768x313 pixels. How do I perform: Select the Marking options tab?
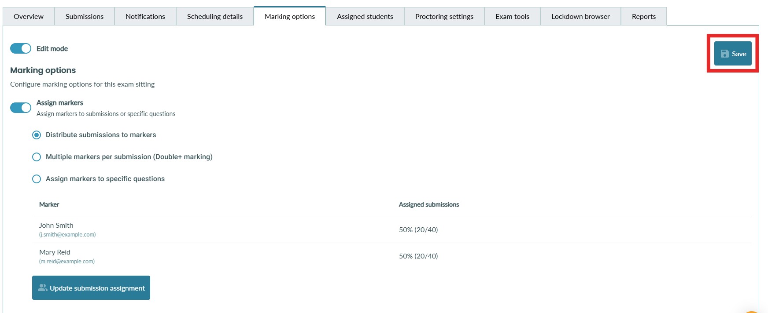click(290, 17)
